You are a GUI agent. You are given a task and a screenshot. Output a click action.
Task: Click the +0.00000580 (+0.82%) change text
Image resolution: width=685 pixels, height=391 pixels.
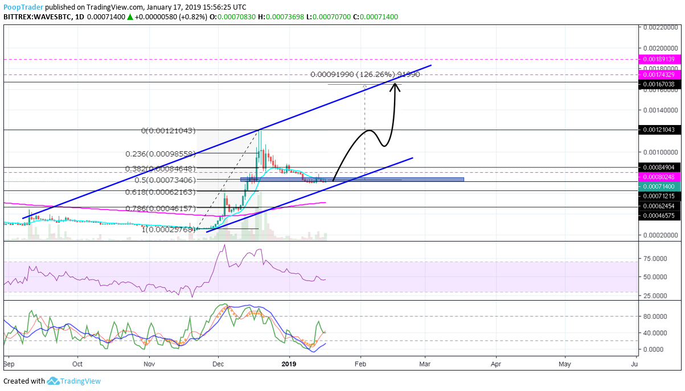pos(171,17)
